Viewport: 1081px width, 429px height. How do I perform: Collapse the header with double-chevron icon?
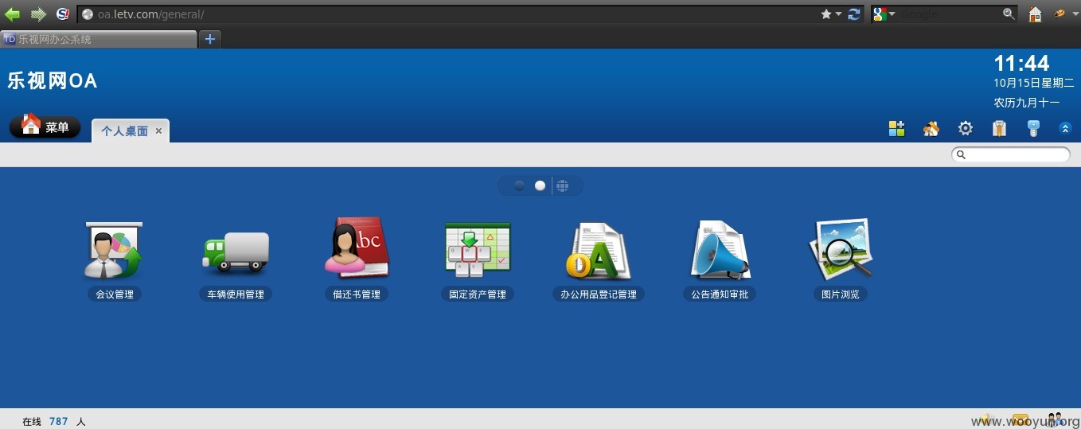[x=1065, y=128]
